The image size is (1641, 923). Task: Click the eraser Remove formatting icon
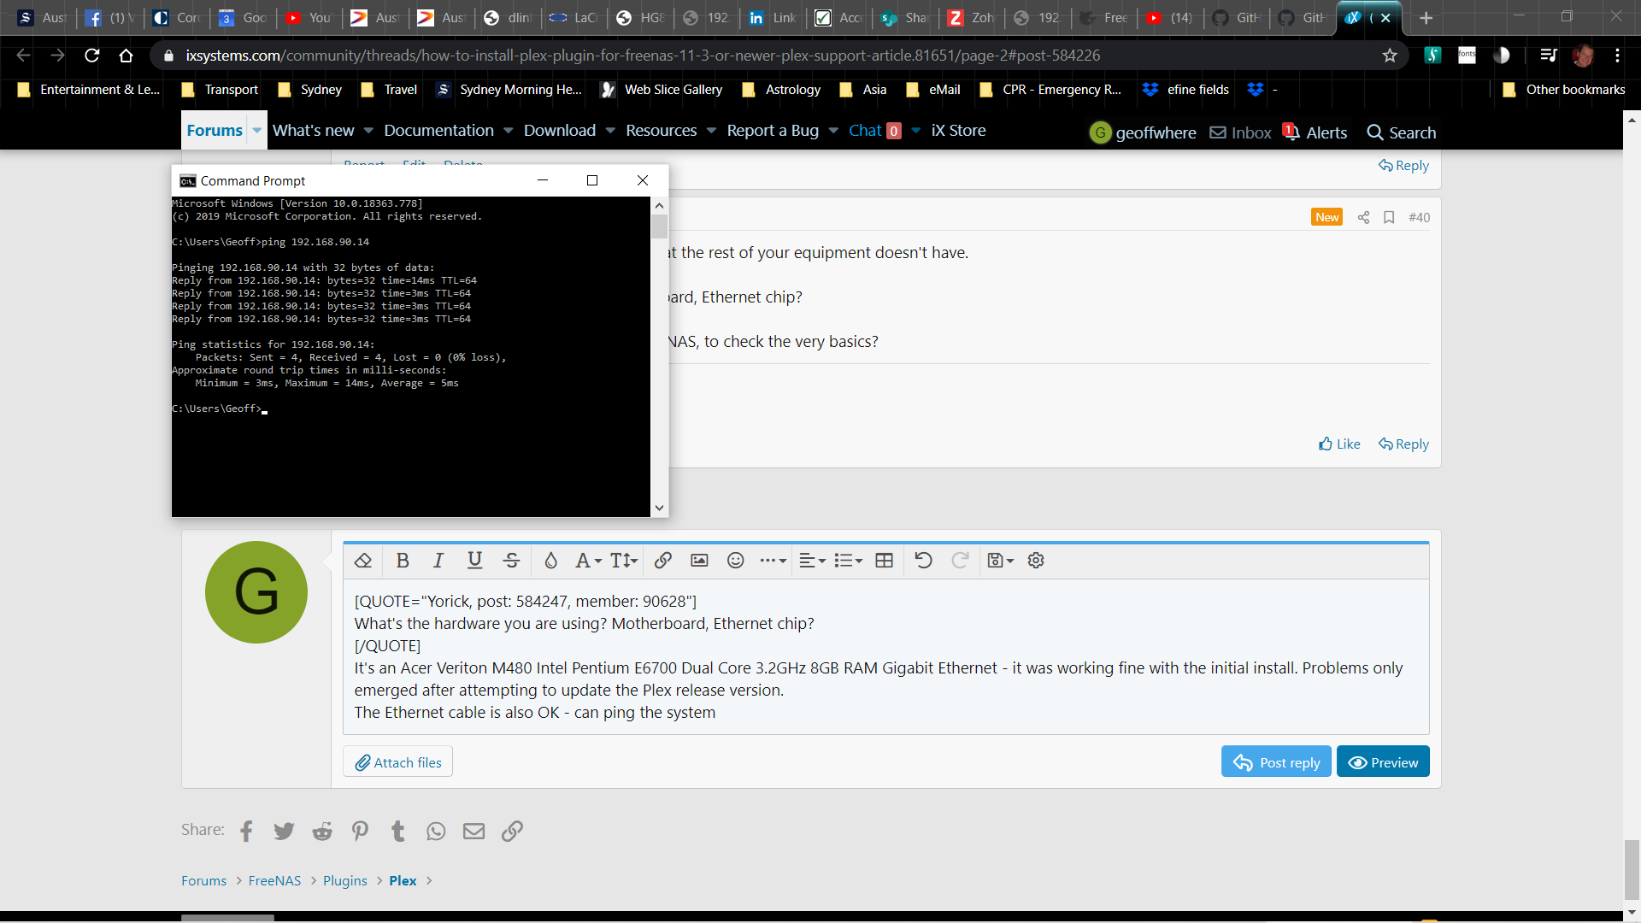click(x=363, y=561)
